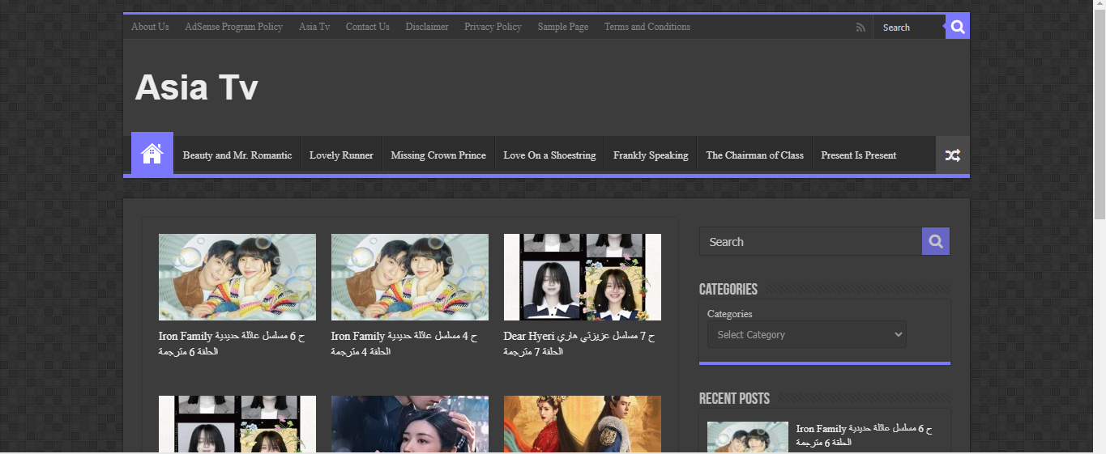Select Present Is Present category
The width and height of the screenshot is (1106, 454).
click(x=858, y=155)
